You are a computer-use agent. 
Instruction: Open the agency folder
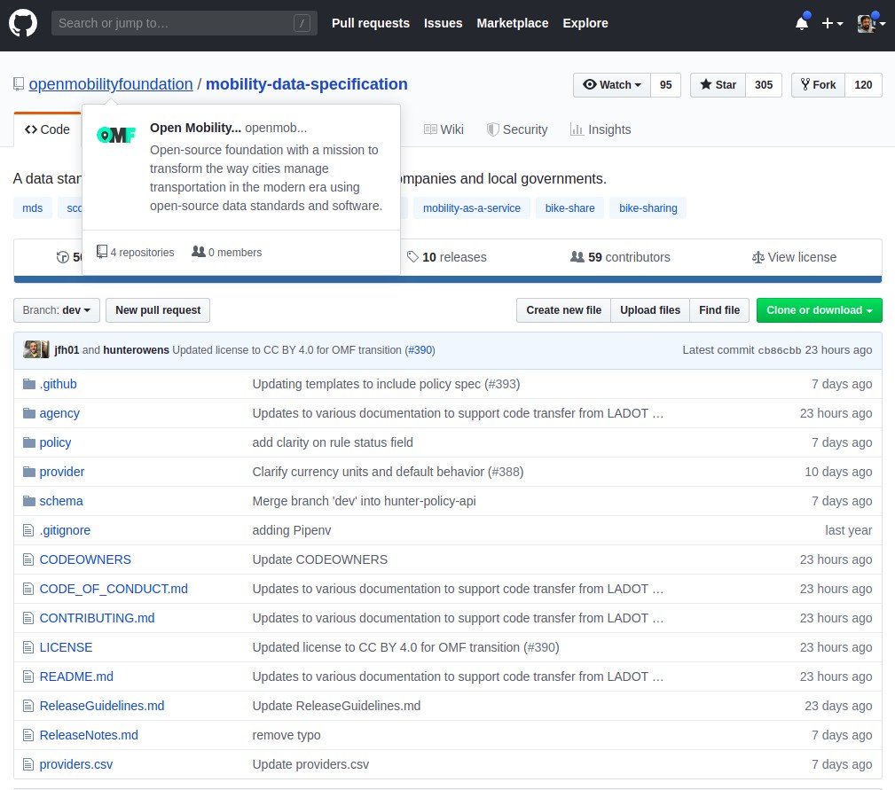point(59,413)
